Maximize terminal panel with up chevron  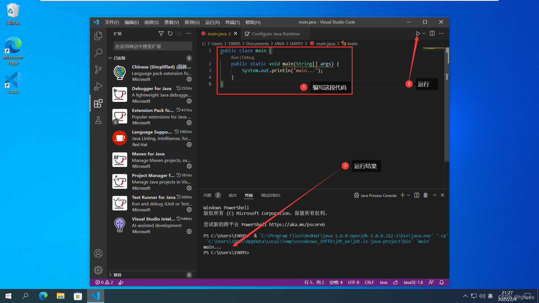coord(435,195)
